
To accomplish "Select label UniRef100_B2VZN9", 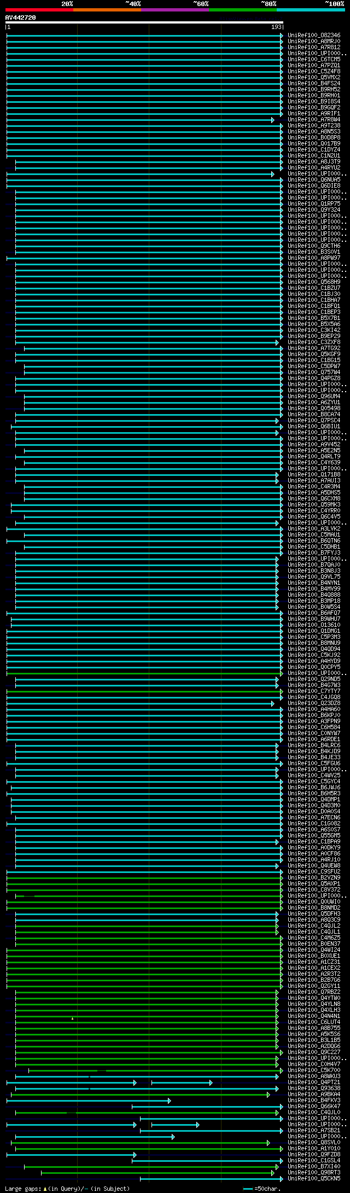I will (x=314, y=877).
